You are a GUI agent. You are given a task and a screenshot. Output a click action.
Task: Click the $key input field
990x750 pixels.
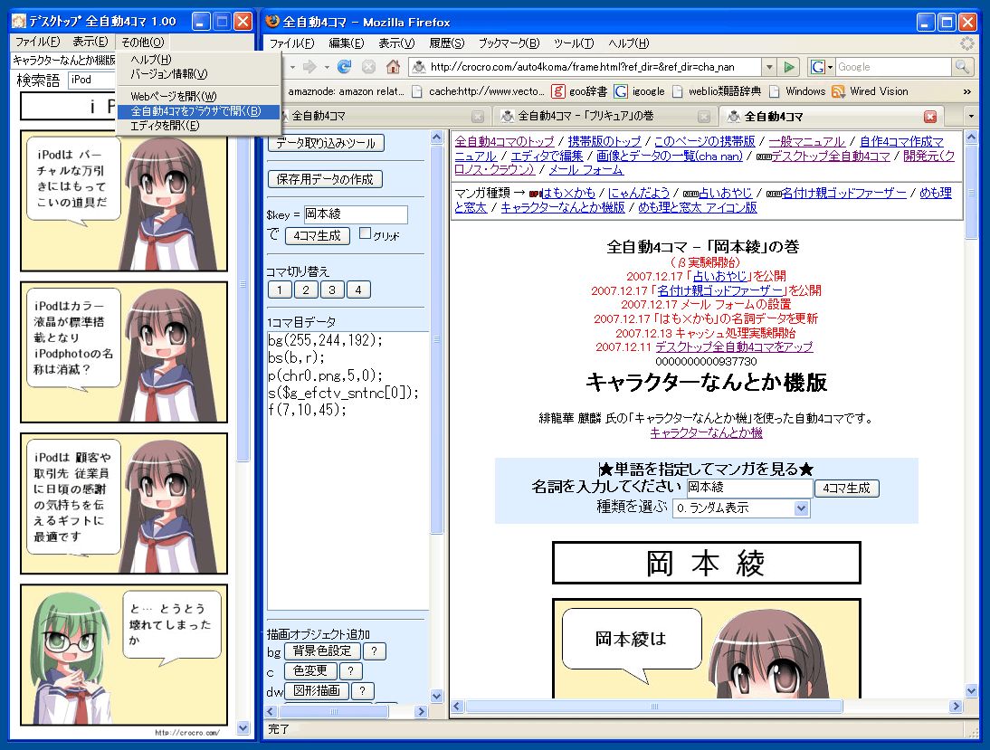pyautogui.click(x=357, y=214)
